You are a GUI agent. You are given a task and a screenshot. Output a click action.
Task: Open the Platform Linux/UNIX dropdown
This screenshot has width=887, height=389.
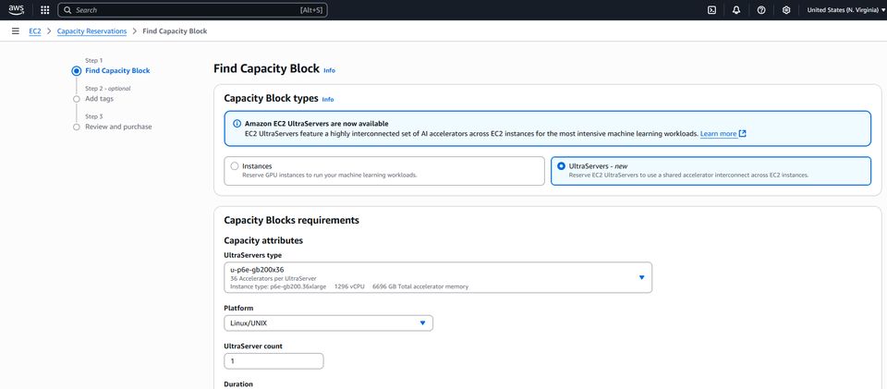pyautogui.click(x=329, y=322)
